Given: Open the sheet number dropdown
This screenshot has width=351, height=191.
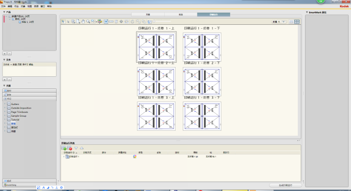Looking at the screenshot, I should (x=284, y=22).
